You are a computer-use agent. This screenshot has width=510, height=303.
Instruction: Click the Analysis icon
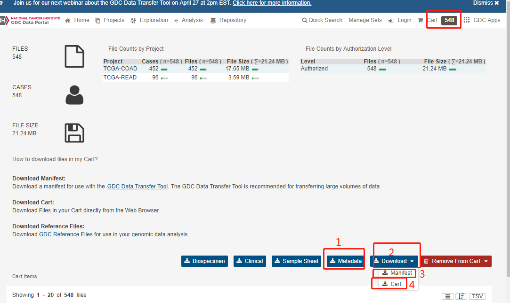[176, 21]
